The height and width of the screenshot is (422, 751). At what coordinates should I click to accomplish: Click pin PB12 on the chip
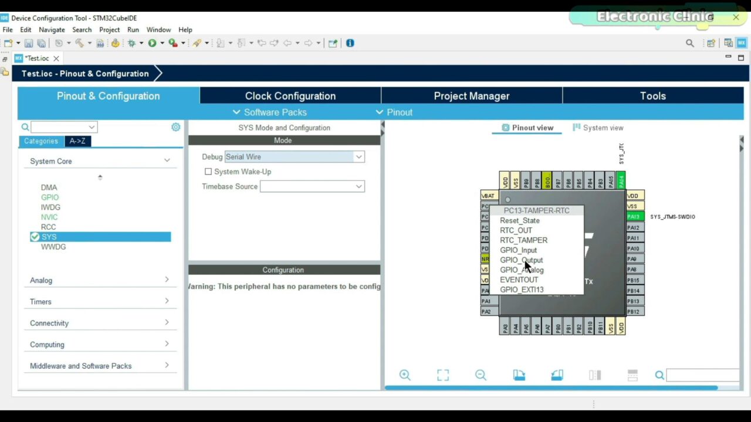[x=635, y=311]
